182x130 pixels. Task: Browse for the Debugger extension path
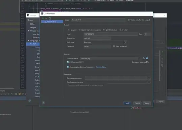point(149,78)
